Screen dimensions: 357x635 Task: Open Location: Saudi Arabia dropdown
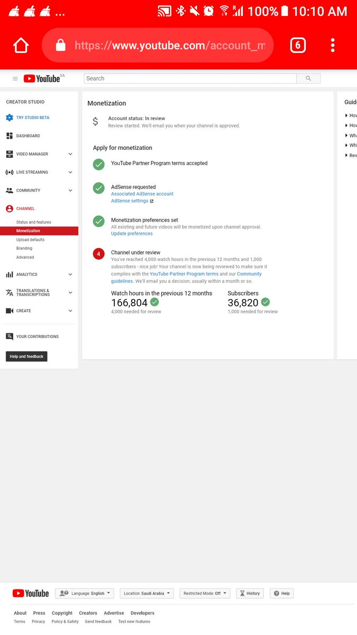(147, 593)
